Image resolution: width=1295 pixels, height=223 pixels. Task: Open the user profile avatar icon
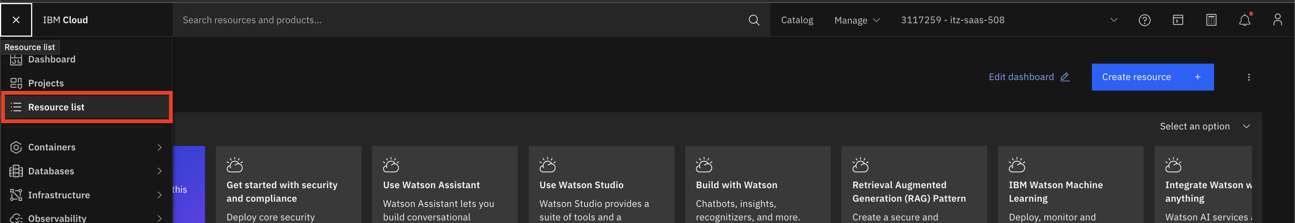(1277, 20)
